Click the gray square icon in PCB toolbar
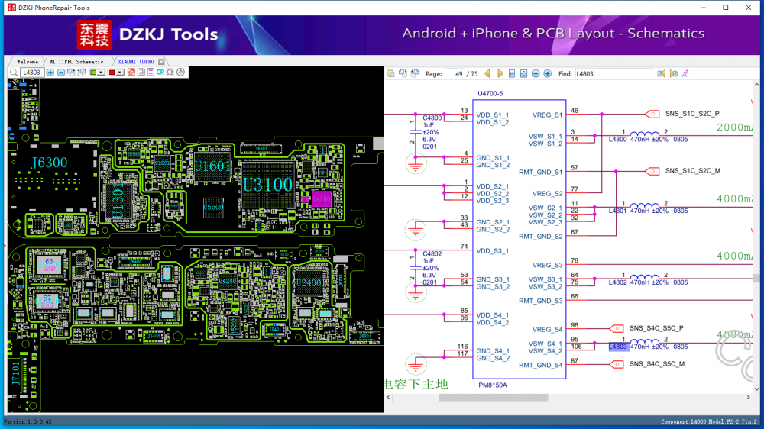The height and width of the screenshot is (429, 764). pyautogui.click(x=141, y=72)
